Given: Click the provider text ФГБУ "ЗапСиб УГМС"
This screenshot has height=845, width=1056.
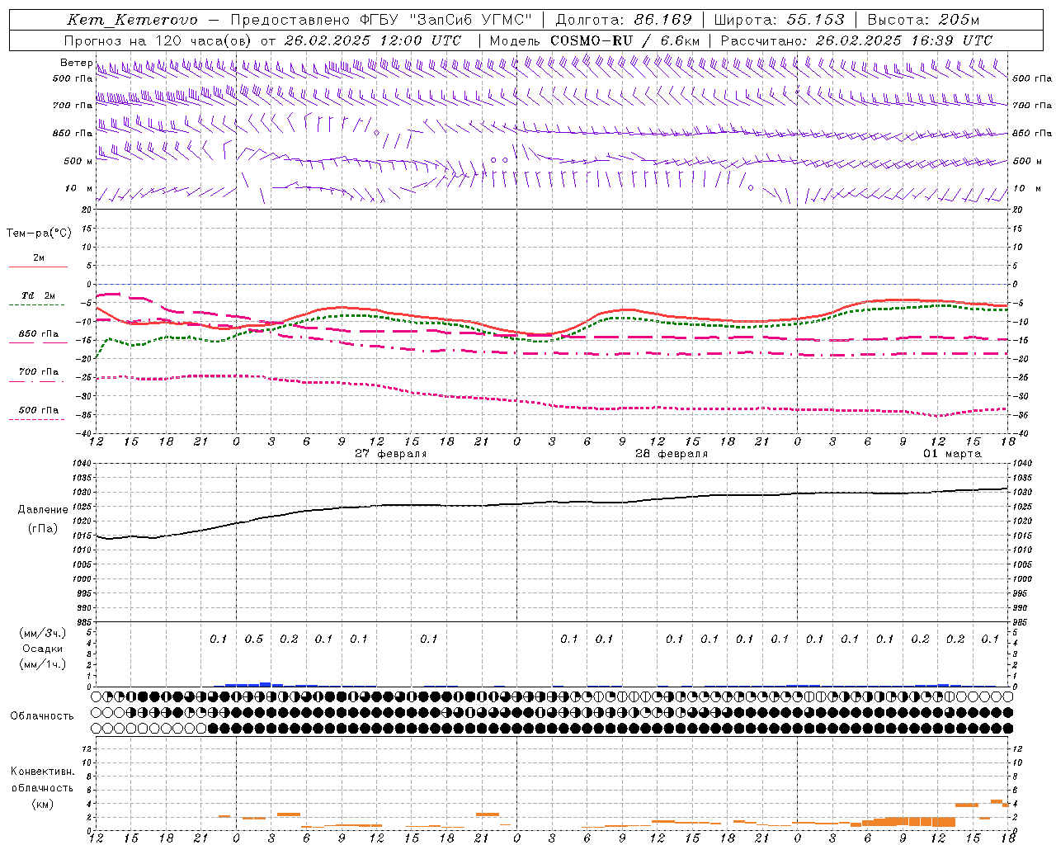Looking at the screenshot, I should (x=446, y=20).
